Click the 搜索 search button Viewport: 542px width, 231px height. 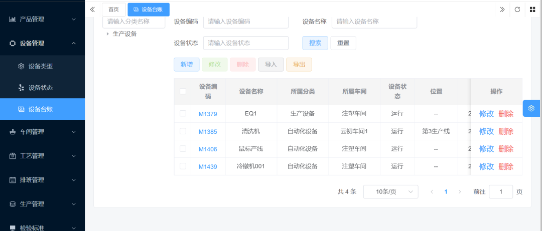[315, 43]
